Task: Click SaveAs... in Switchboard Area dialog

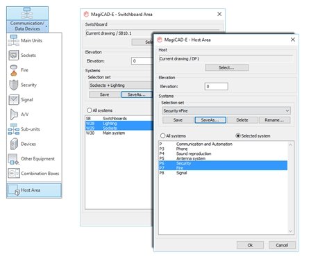Action: tap(137, 94)
